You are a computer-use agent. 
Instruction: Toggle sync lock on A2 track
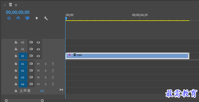point(31,71)
